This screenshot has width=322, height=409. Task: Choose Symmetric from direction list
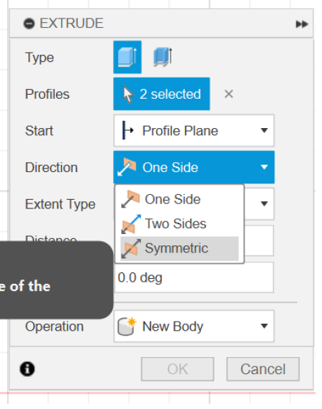(179, 248)
